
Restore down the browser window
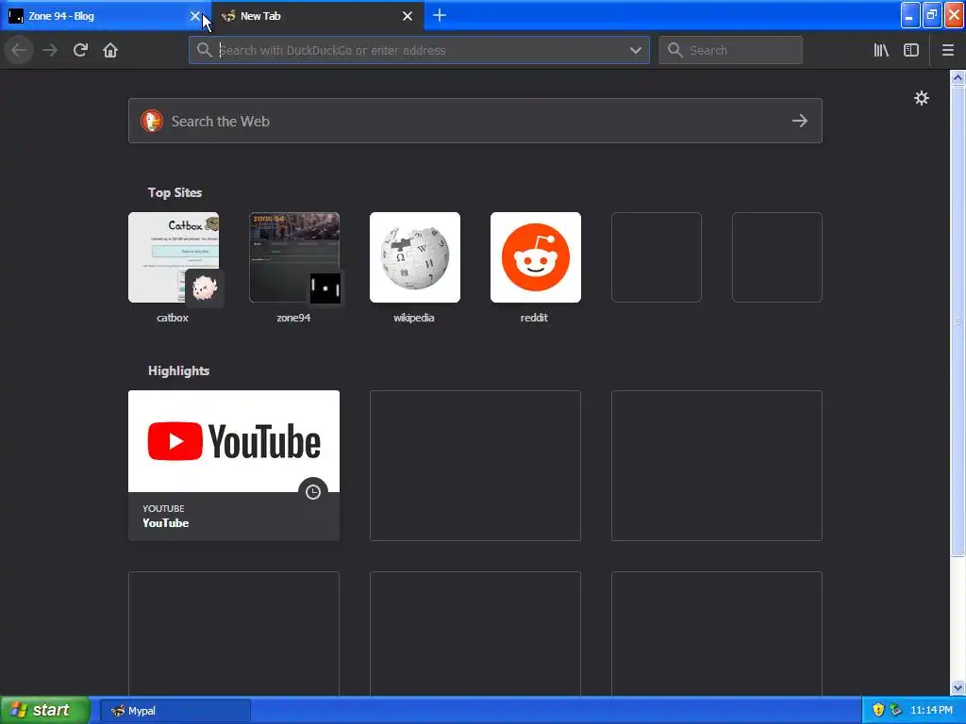932,15
